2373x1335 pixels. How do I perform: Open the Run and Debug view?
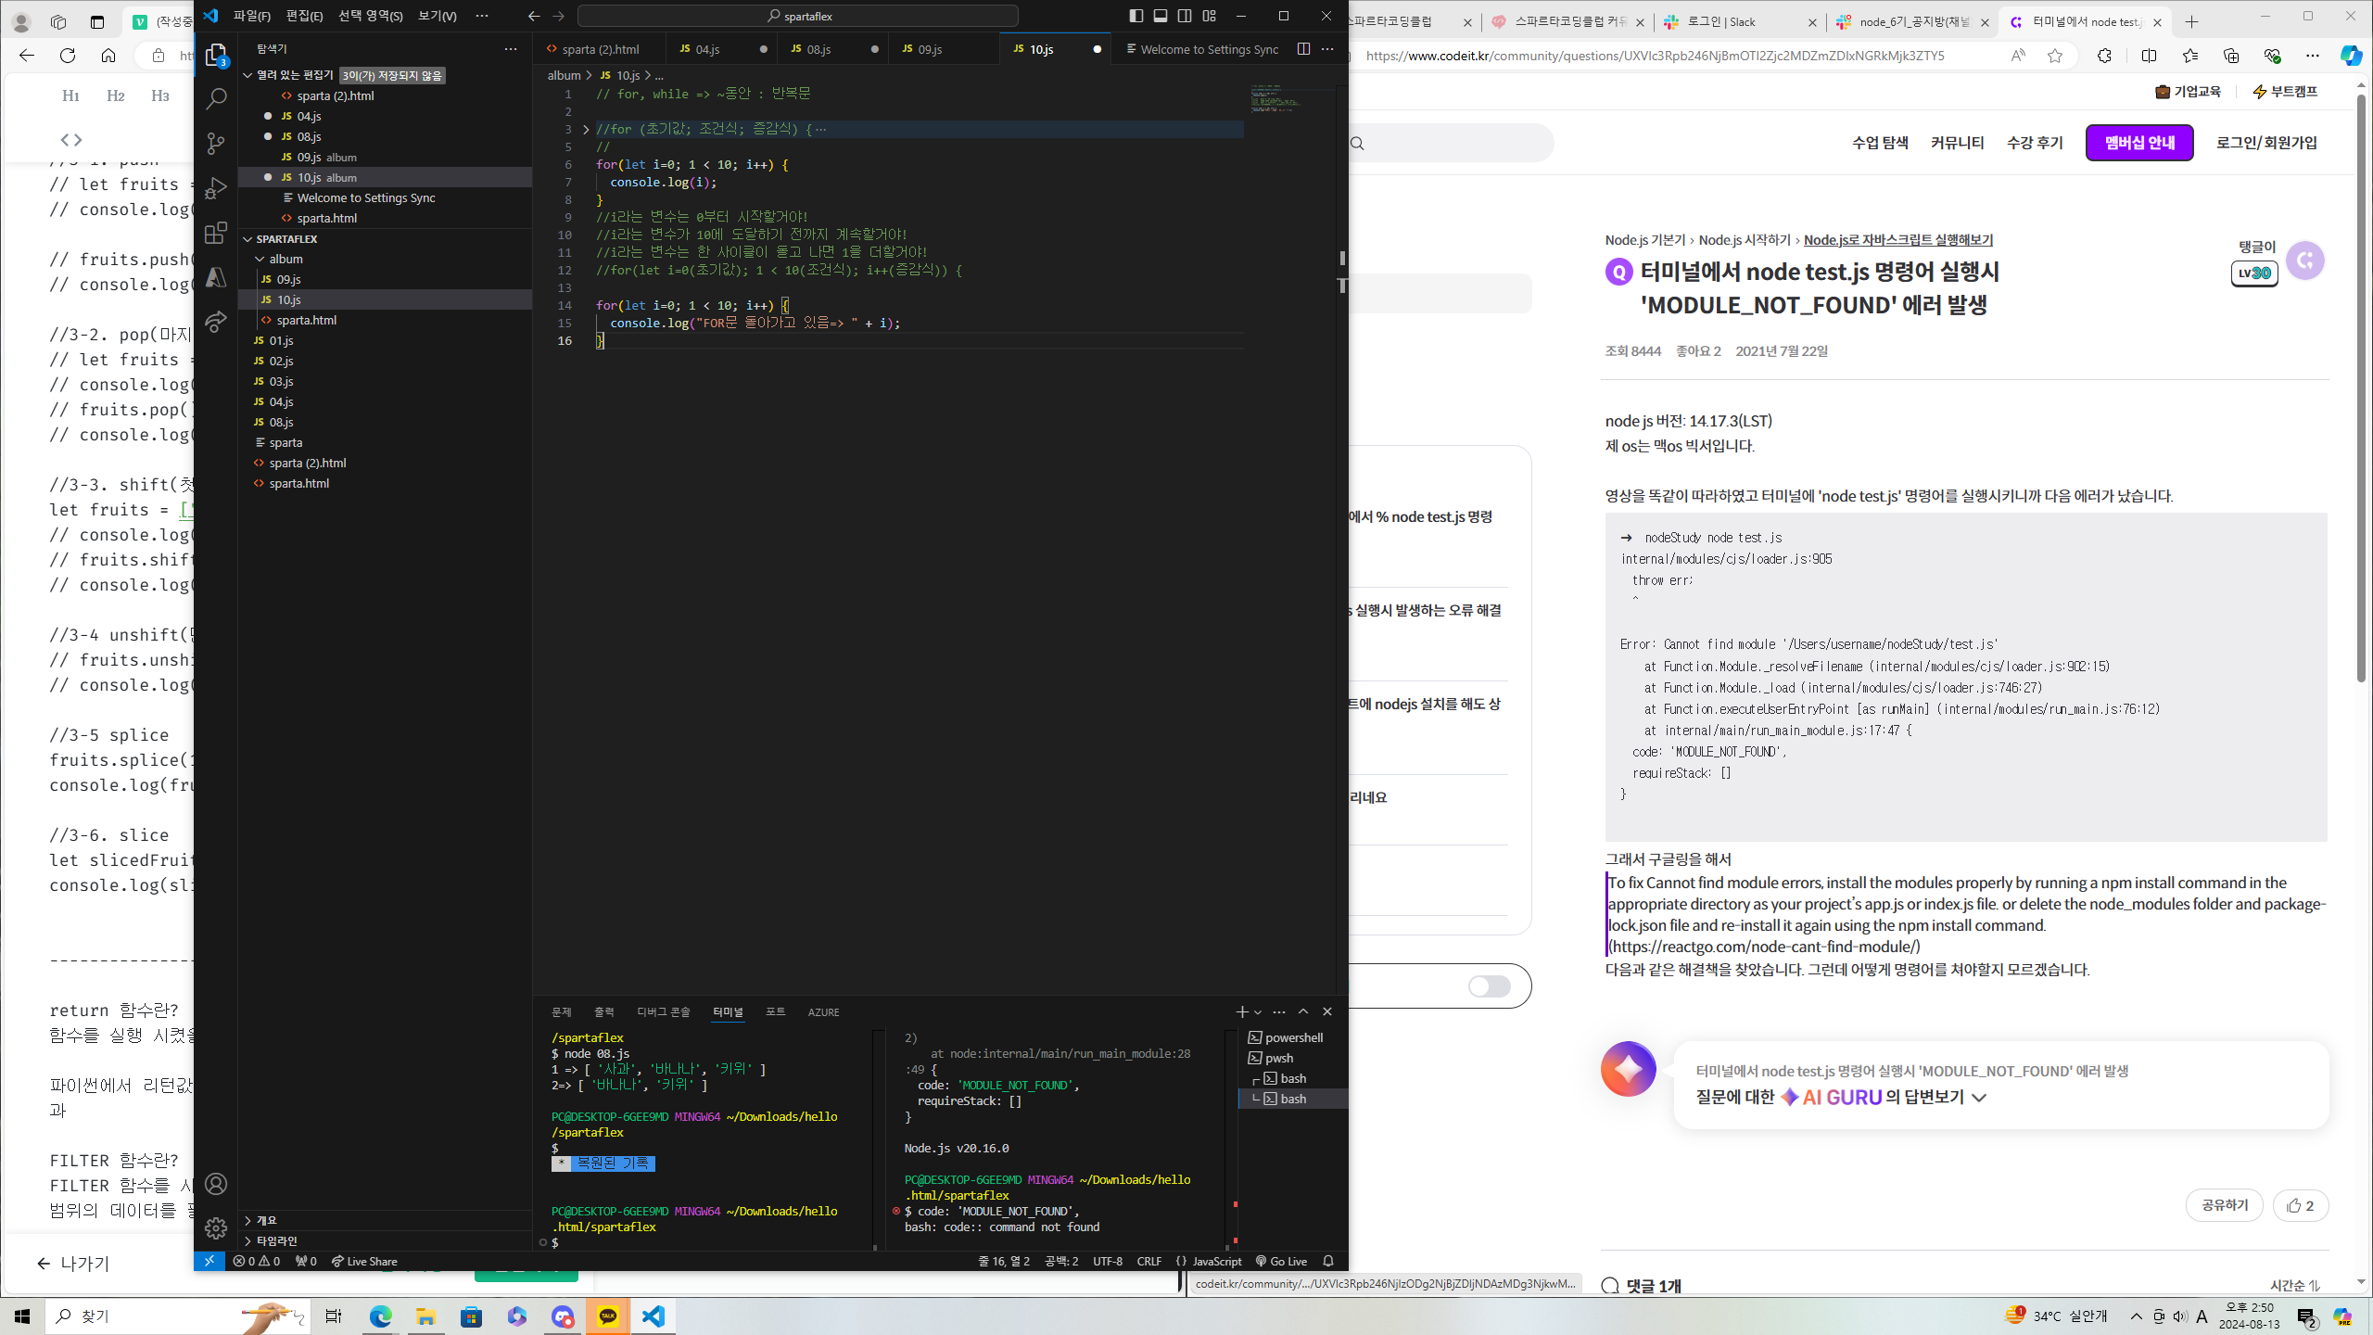[x=216, y=187]
